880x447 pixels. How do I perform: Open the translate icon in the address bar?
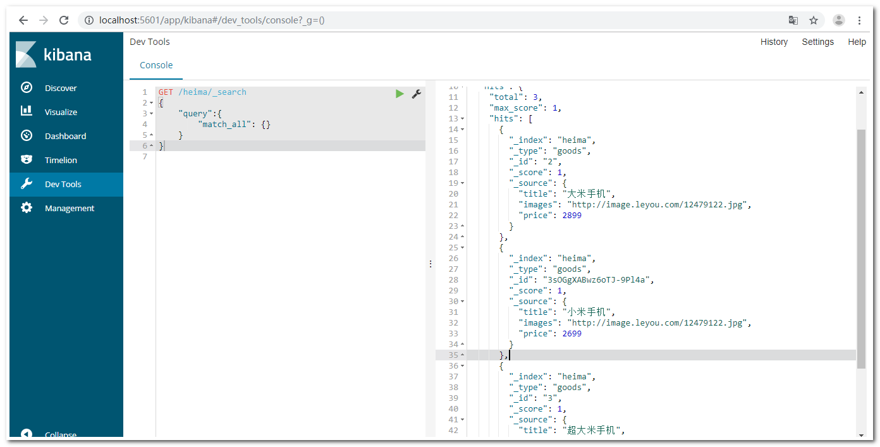(793, 20)
